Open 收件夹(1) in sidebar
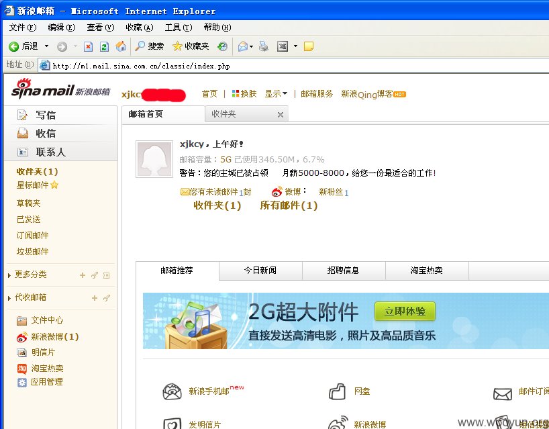Screen dimensions: 549x429 tap(38, 172)
